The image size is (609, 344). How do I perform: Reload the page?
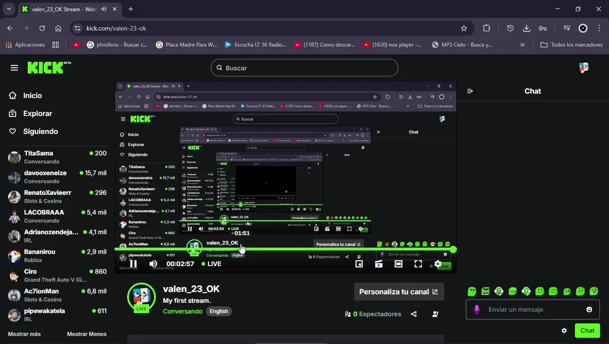tap(42, 28)
